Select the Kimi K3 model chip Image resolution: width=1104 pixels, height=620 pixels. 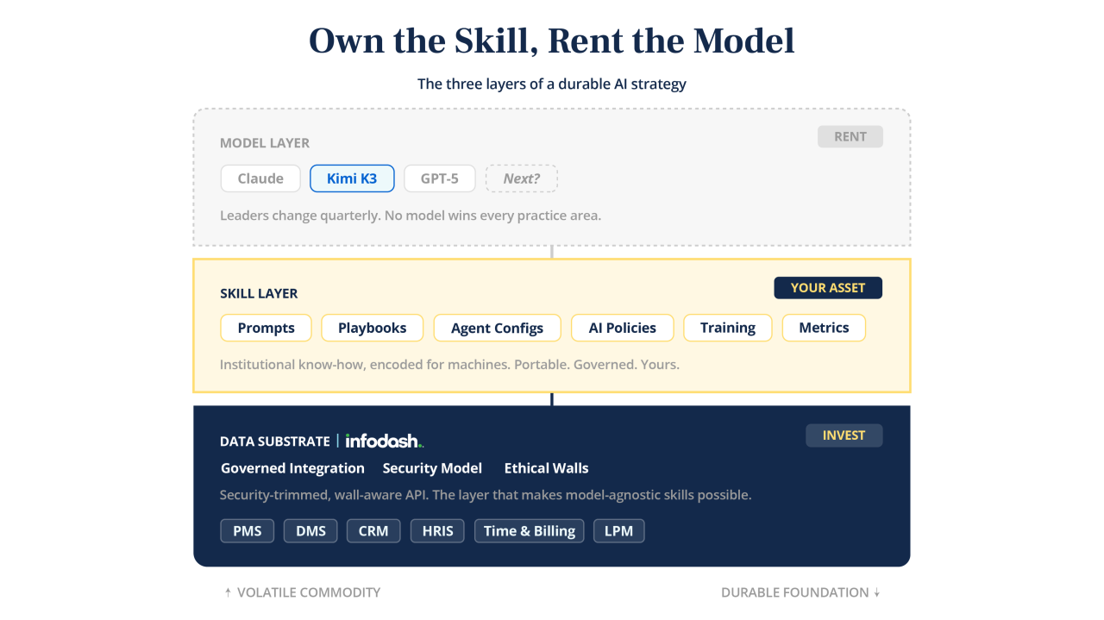coord(352,178)
